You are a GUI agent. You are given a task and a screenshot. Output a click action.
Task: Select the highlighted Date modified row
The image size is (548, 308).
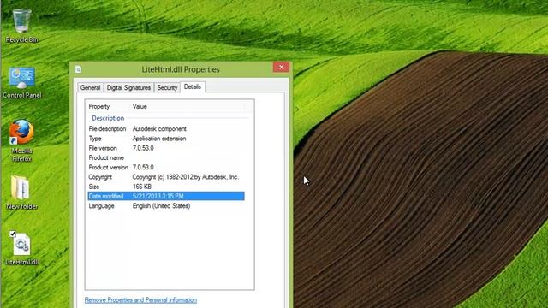[166, 196]
